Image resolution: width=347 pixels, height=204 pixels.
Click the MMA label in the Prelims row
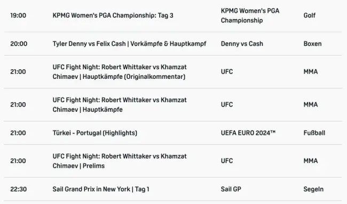point(311,161)
